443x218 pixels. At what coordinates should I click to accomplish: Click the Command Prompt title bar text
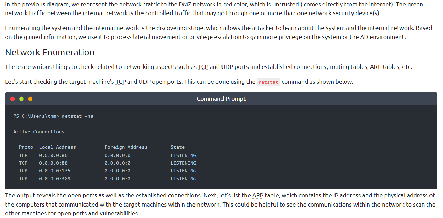click(x=221, y=99)
